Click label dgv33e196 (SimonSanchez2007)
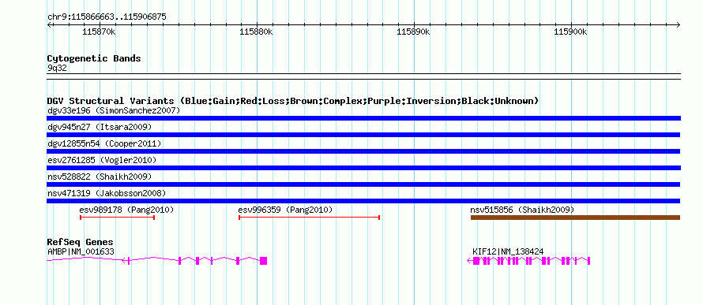The width and height of the screenshot is (703, 305). click(x=114, y=110)
